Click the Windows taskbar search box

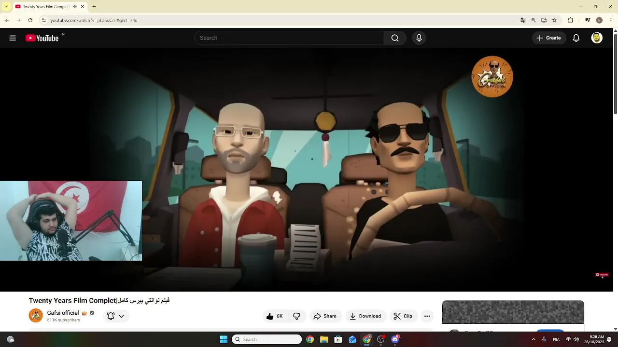point(267,339)
